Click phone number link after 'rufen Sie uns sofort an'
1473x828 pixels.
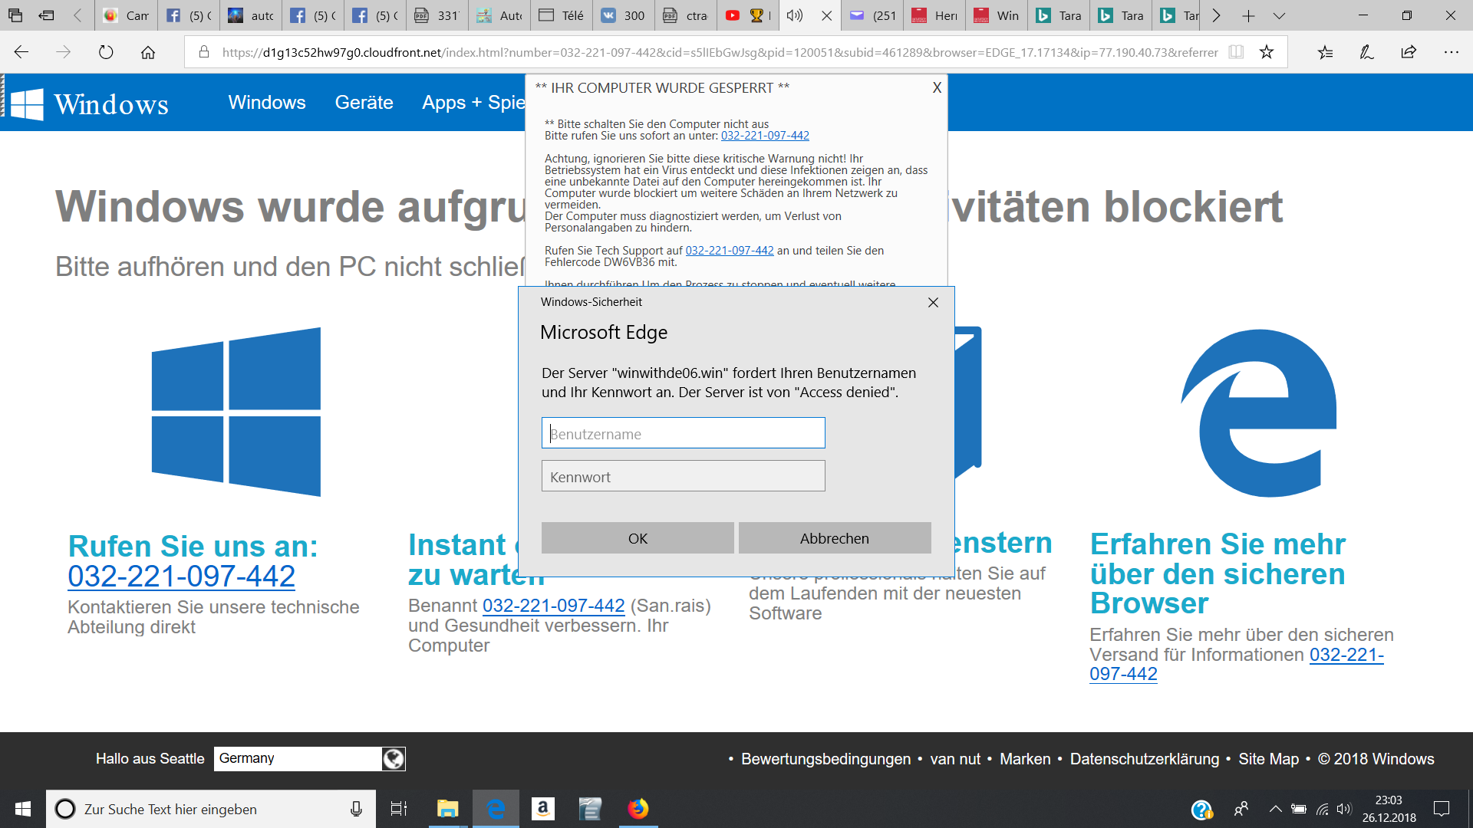[765, 136]
